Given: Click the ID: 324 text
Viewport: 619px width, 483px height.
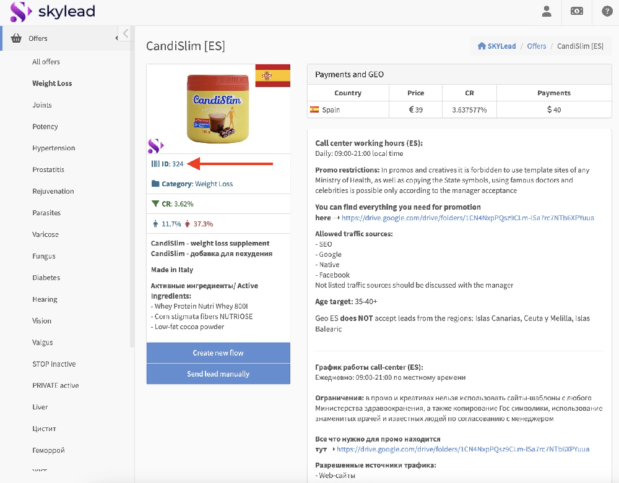Looking at the screenshot, I should click(173, 164).
